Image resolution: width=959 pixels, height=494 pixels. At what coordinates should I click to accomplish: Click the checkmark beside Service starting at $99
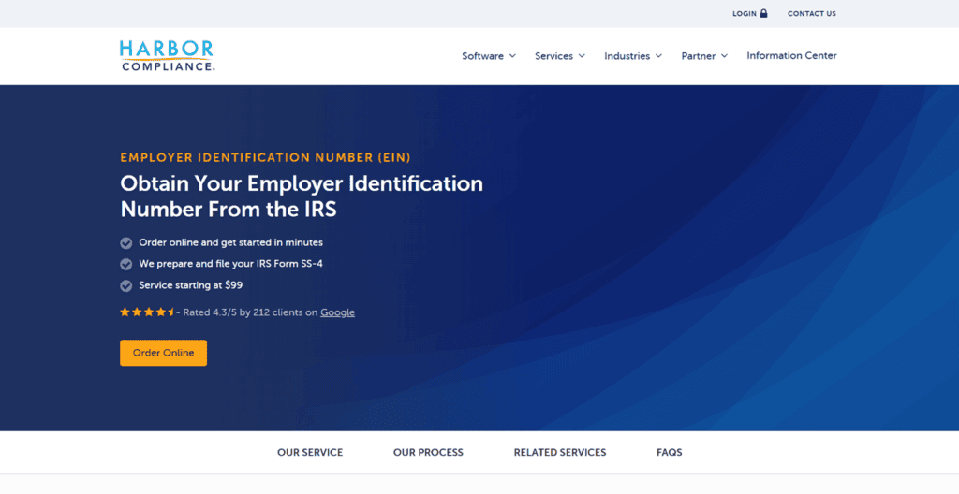coord(126,285)
